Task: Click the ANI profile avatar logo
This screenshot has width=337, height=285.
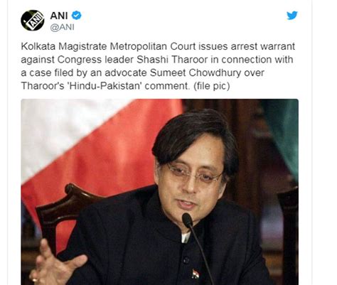Action: coord(33,21)
